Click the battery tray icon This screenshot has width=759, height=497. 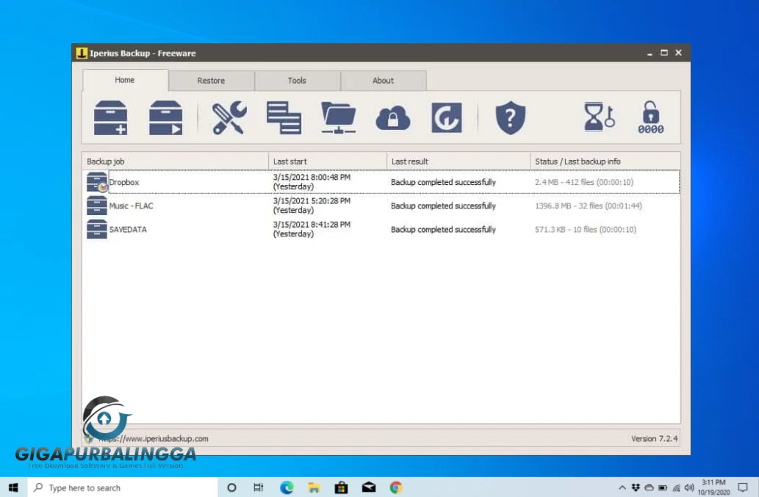tap(663, 487)
